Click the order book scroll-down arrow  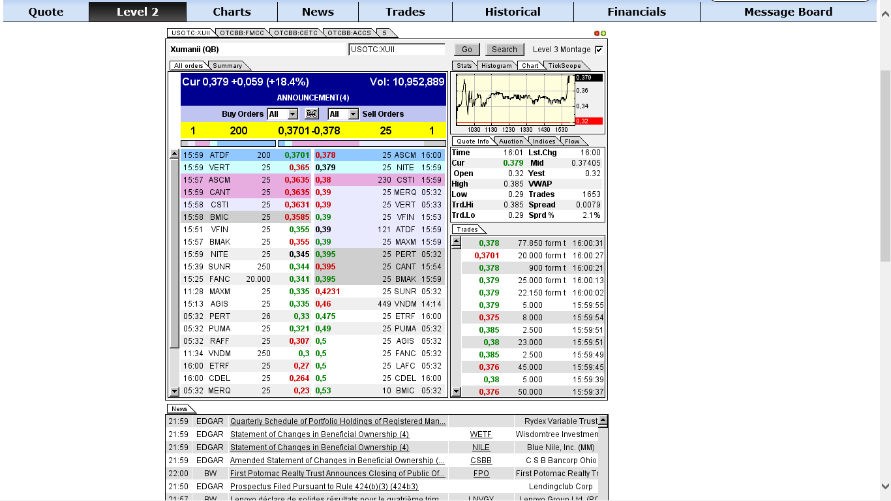(x=174, y=391)
